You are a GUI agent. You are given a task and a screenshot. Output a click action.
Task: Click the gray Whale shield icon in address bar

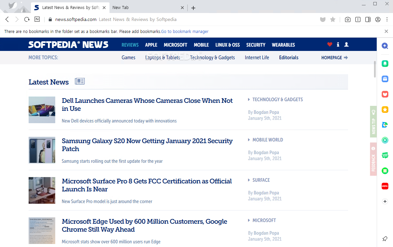pyautogui.click(x=322, y=20)
